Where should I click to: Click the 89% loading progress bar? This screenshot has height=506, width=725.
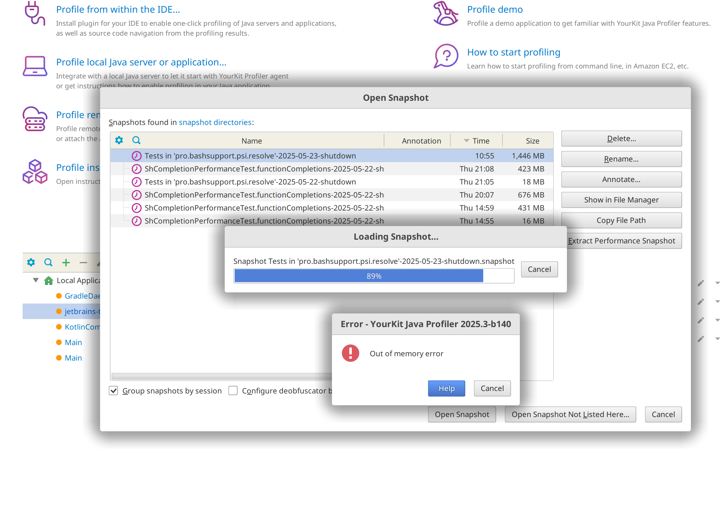(374, 276)
